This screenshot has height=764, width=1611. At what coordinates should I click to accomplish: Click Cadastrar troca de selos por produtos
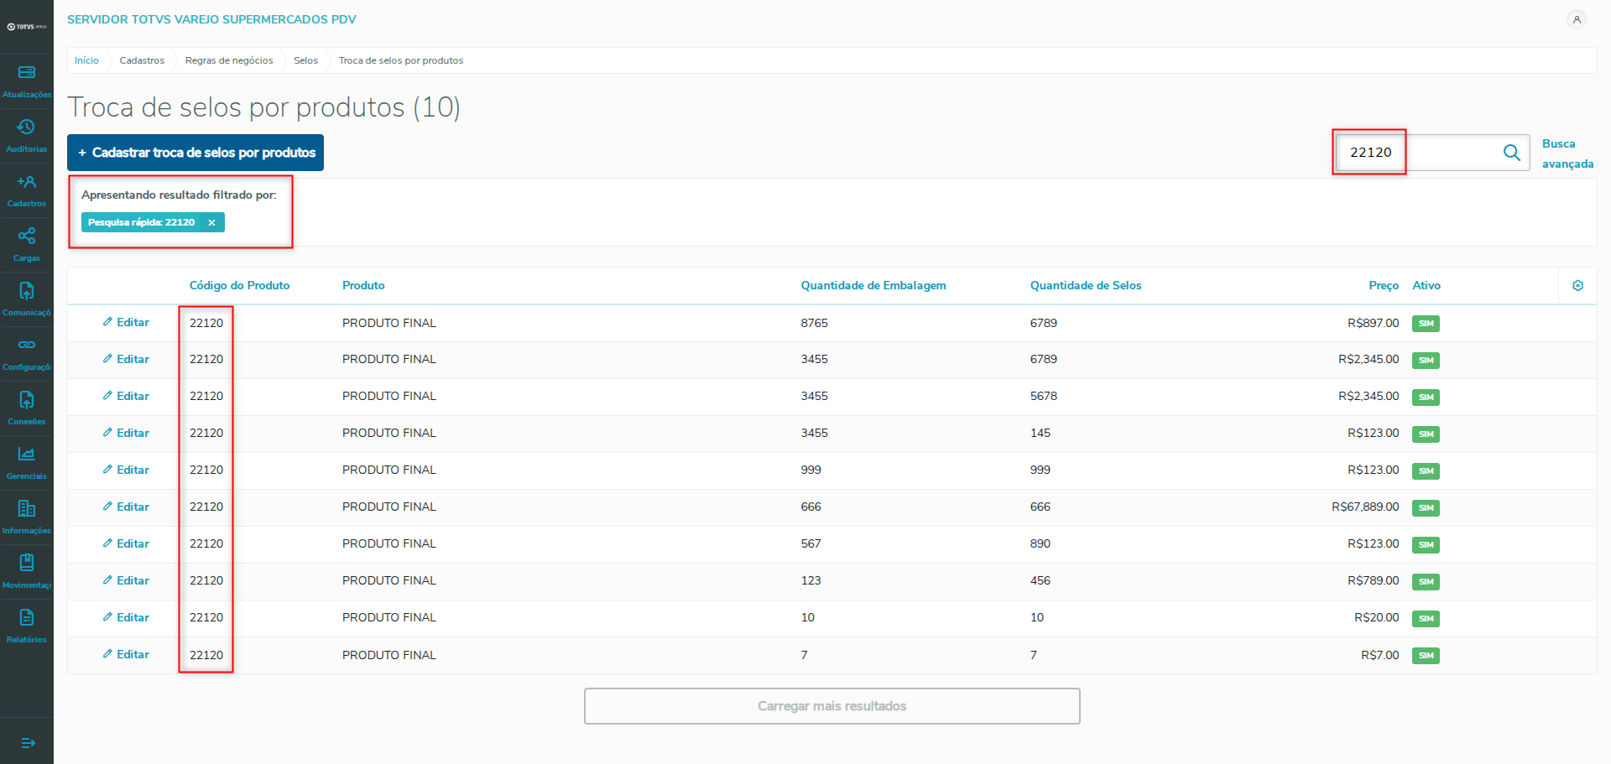pos(196,153)
